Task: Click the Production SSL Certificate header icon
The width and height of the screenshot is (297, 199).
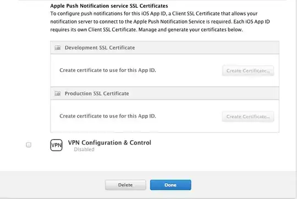Action: [58, 93]
